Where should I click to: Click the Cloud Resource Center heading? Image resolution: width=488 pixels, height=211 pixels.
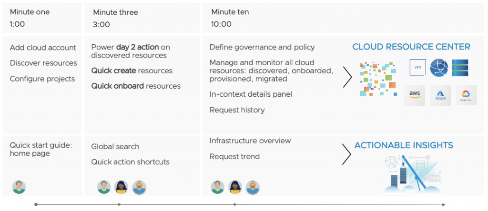pyautogui.click(x=411, y=47)
